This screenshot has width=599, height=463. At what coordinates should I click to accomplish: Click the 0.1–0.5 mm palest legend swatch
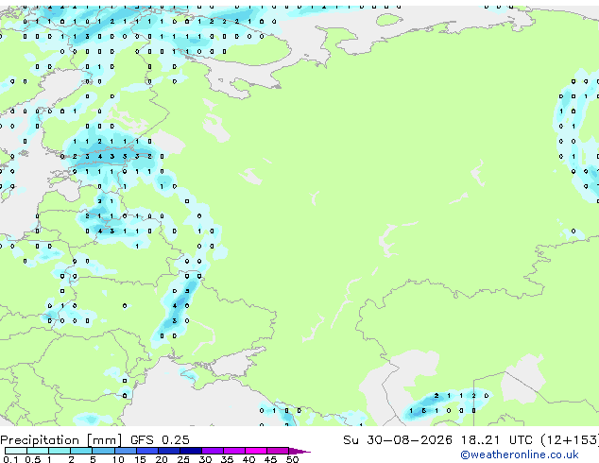[x=16, y=451]
